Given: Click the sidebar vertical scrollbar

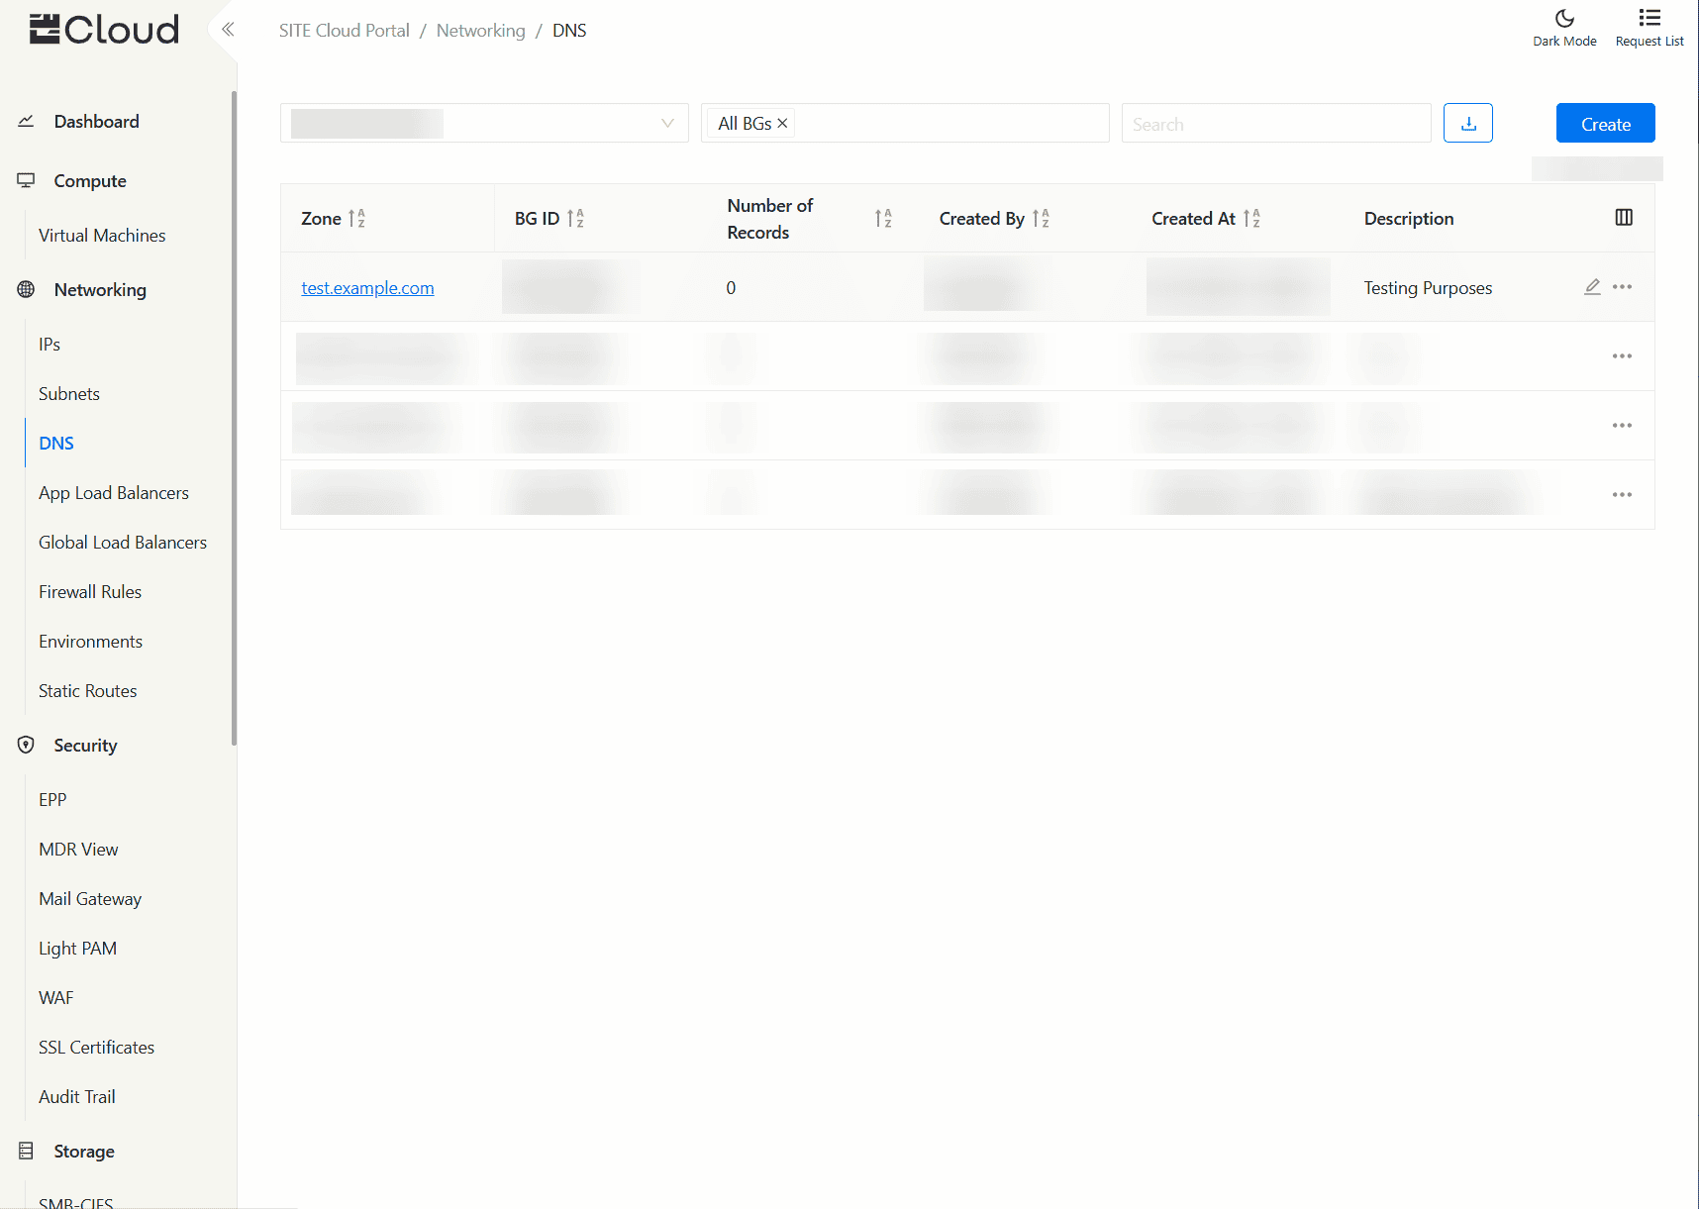Looking at the screenshot, I should (234, 416).
